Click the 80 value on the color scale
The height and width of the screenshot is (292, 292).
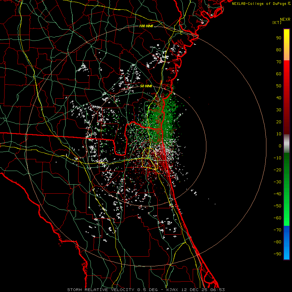pyautogui.click(x=279, y=50)
